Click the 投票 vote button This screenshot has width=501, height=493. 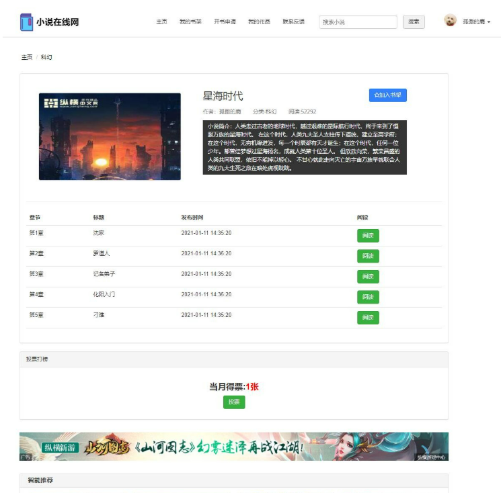click(234, 402)
